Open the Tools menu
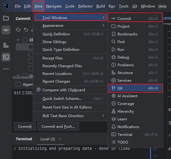Screen dimensions: 171x159 tap(123, 6)
